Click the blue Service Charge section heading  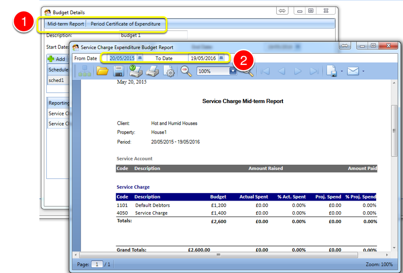133,187
